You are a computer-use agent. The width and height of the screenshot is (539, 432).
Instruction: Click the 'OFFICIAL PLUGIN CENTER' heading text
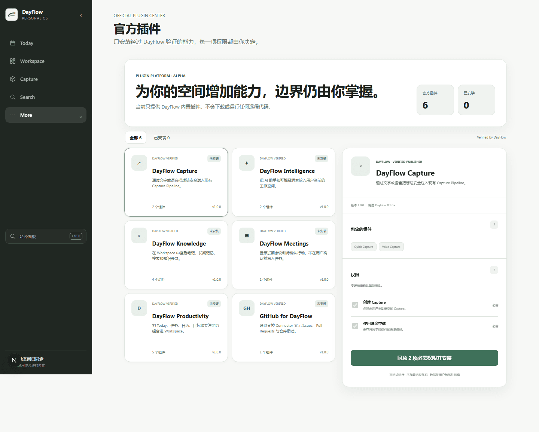(x=139, y=16)
